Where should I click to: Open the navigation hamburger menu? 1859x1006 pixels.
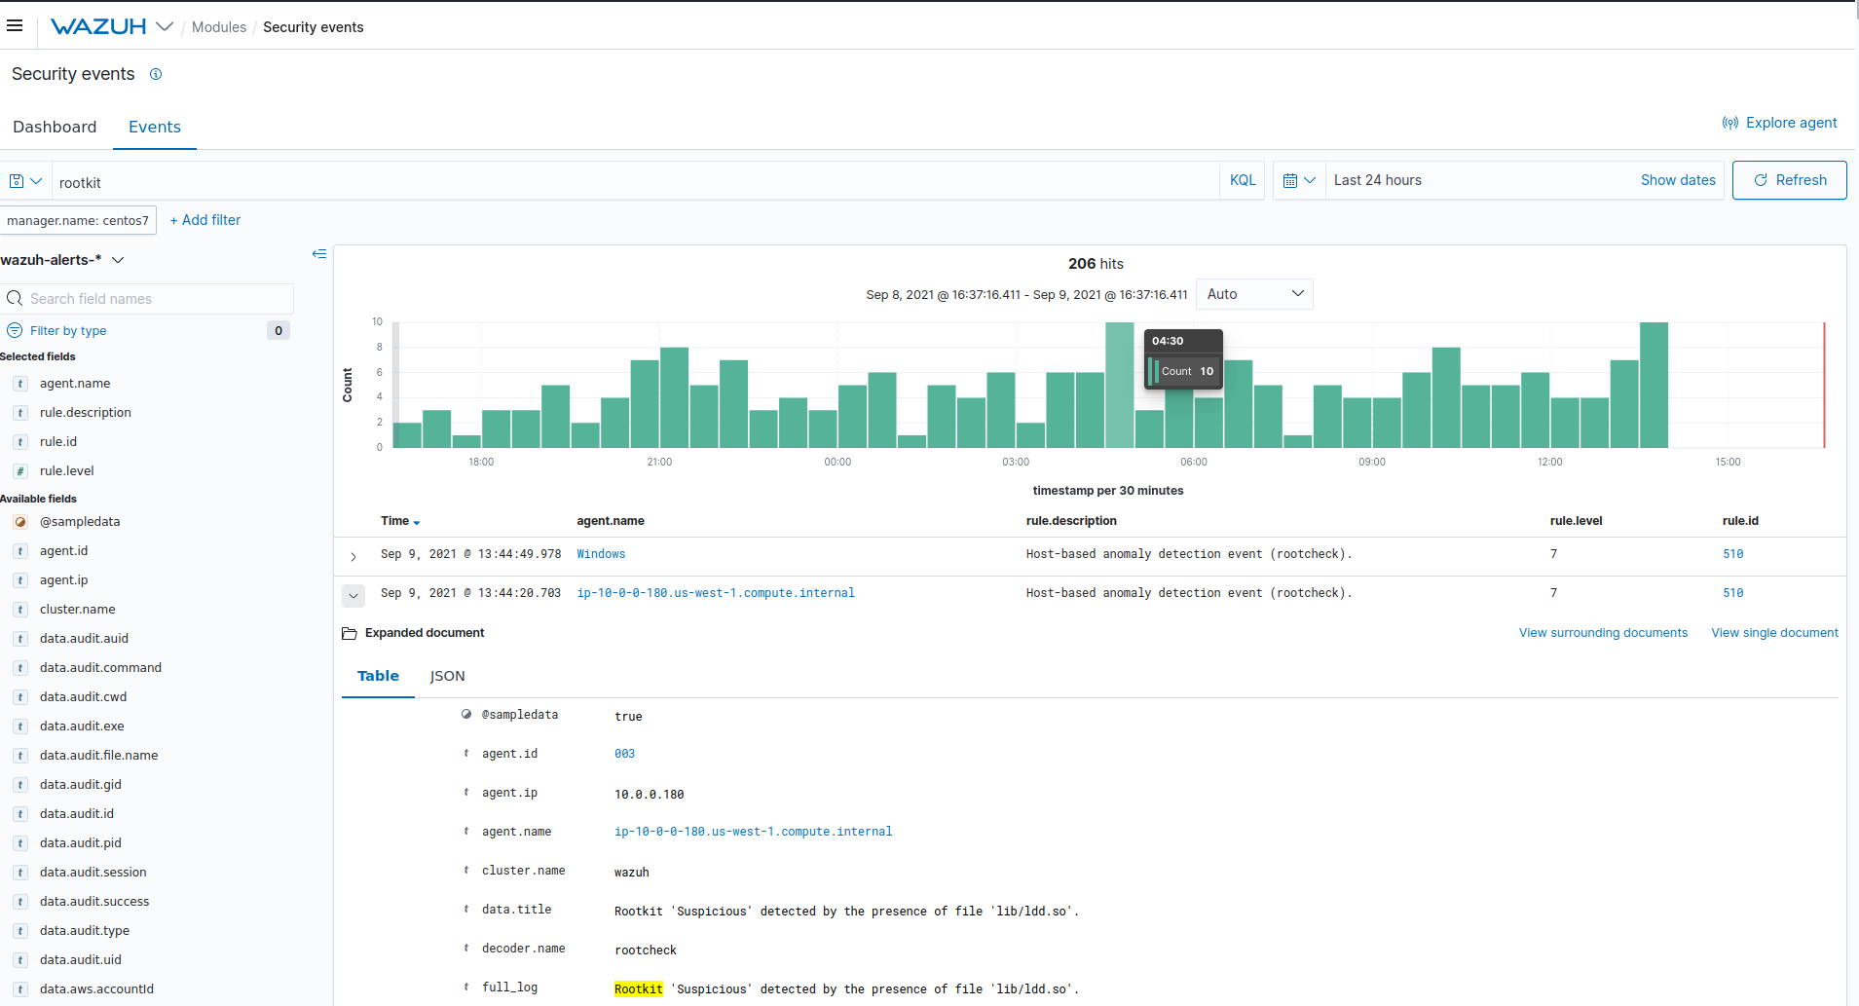(15, 25)
